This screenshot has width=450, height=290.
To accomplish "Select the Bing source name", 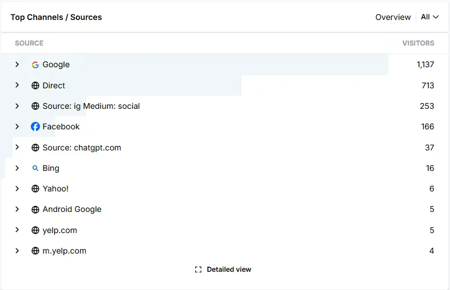I will point(51,168).
